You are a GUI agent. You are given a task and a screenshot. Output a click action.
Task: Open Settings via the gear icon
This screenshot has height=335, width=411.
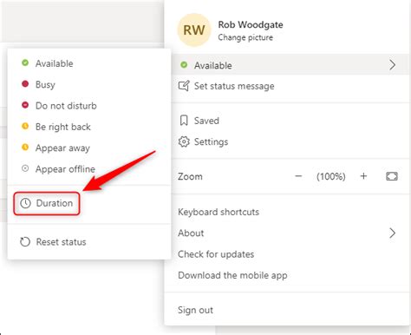pyautogui.click(x=184, y=141)
